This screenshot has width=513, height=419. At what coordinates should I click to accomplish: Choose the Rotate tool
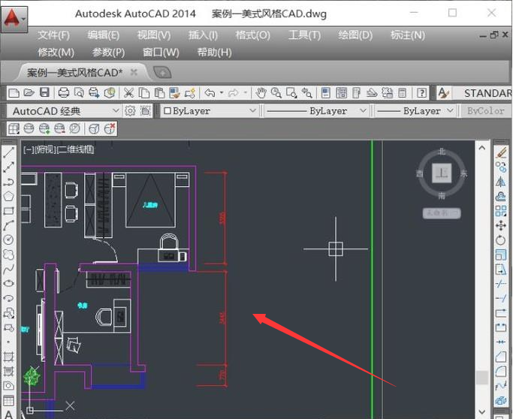(500, 240)
